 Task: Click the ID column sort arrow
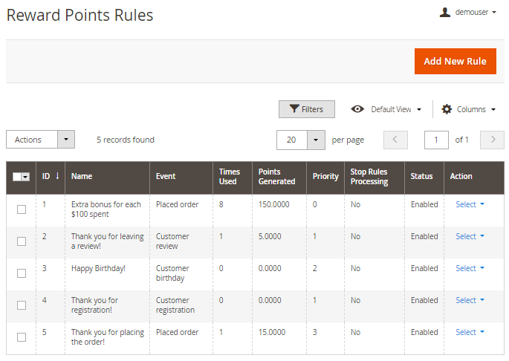57,176
